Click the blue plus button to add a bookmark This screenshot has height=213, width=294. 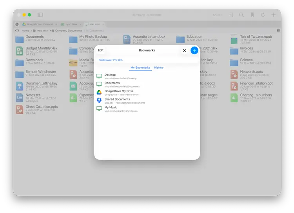tap(194, 51)
